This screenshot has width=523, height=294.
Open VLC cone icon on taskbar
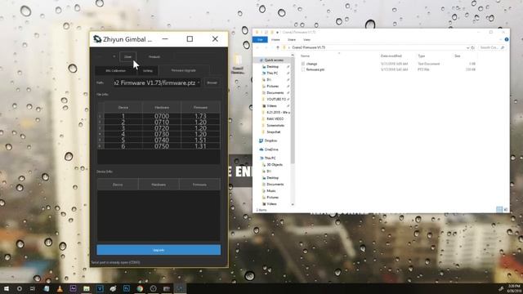click(60, 288)
